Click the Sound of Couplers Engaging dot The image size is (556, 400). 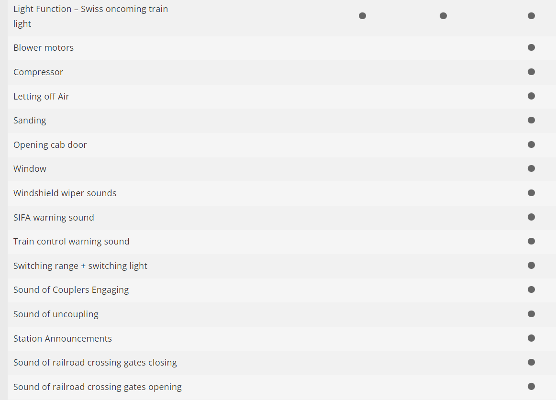531,289
